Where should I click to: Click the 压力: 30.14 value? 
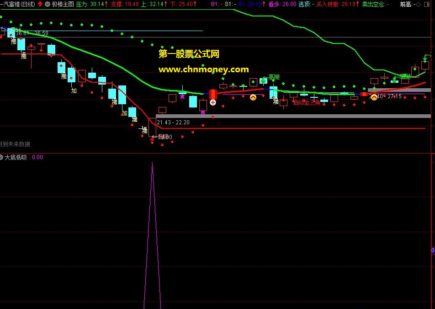pyautogui.click(x=92, y=4)
